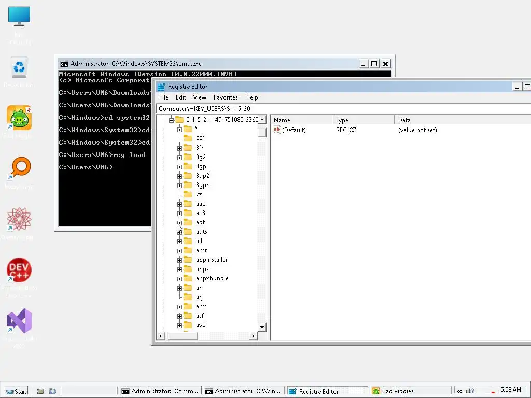The width and height of the screenshot is (531, 398).
Task: Click the Registry Editor title bar icon
Action: click(162, 87)
